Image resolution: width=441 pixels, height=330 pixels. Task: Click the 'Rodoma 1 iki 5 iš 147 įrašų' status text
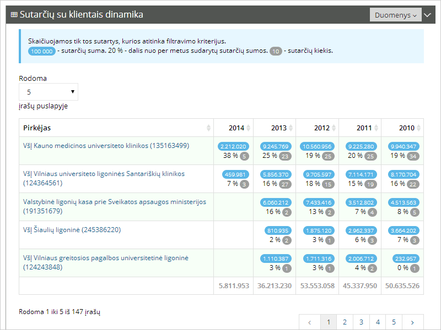pos(60,312)
